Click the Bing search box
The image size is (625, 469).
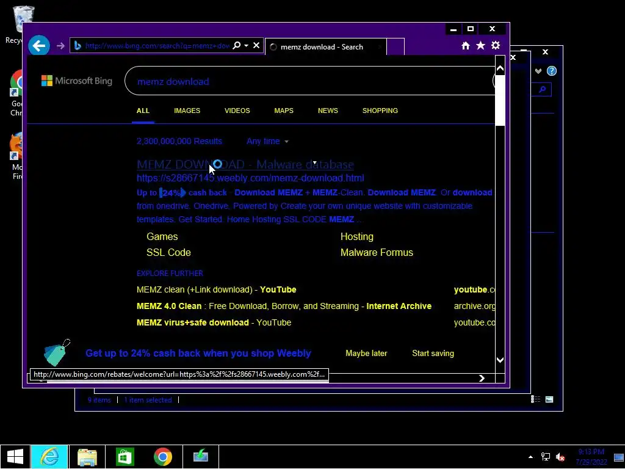311,81
